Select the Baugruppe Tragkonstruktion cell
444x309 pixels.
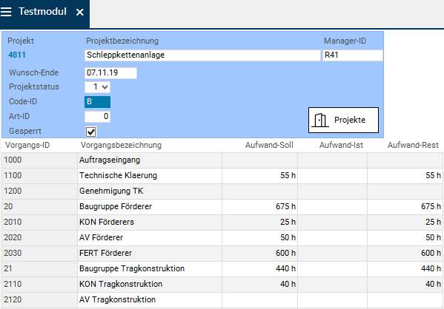[150, 269]
